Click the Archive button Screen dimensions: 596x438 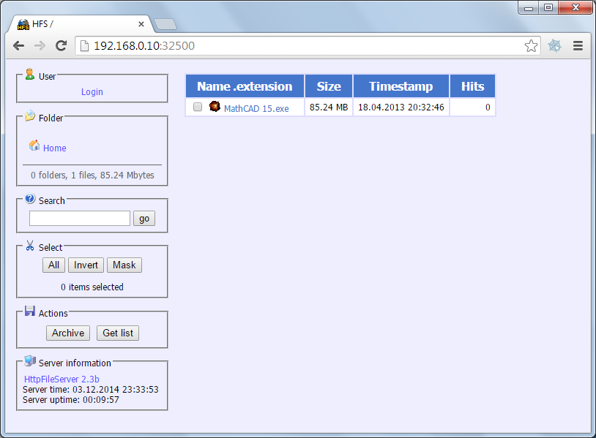[x=68, y=333]
